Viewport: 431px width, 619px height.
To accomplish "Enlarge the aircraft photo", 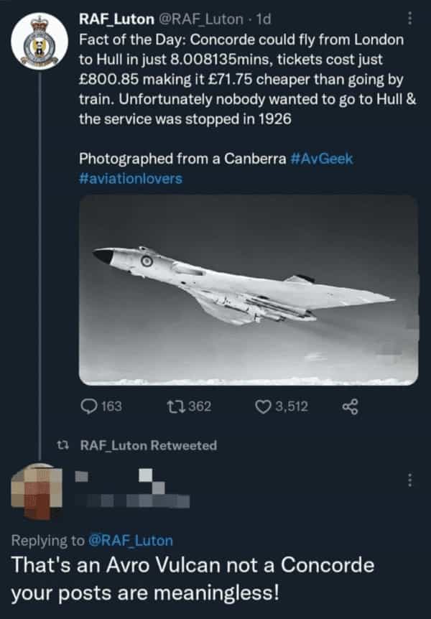I will (x=248, y=289).
